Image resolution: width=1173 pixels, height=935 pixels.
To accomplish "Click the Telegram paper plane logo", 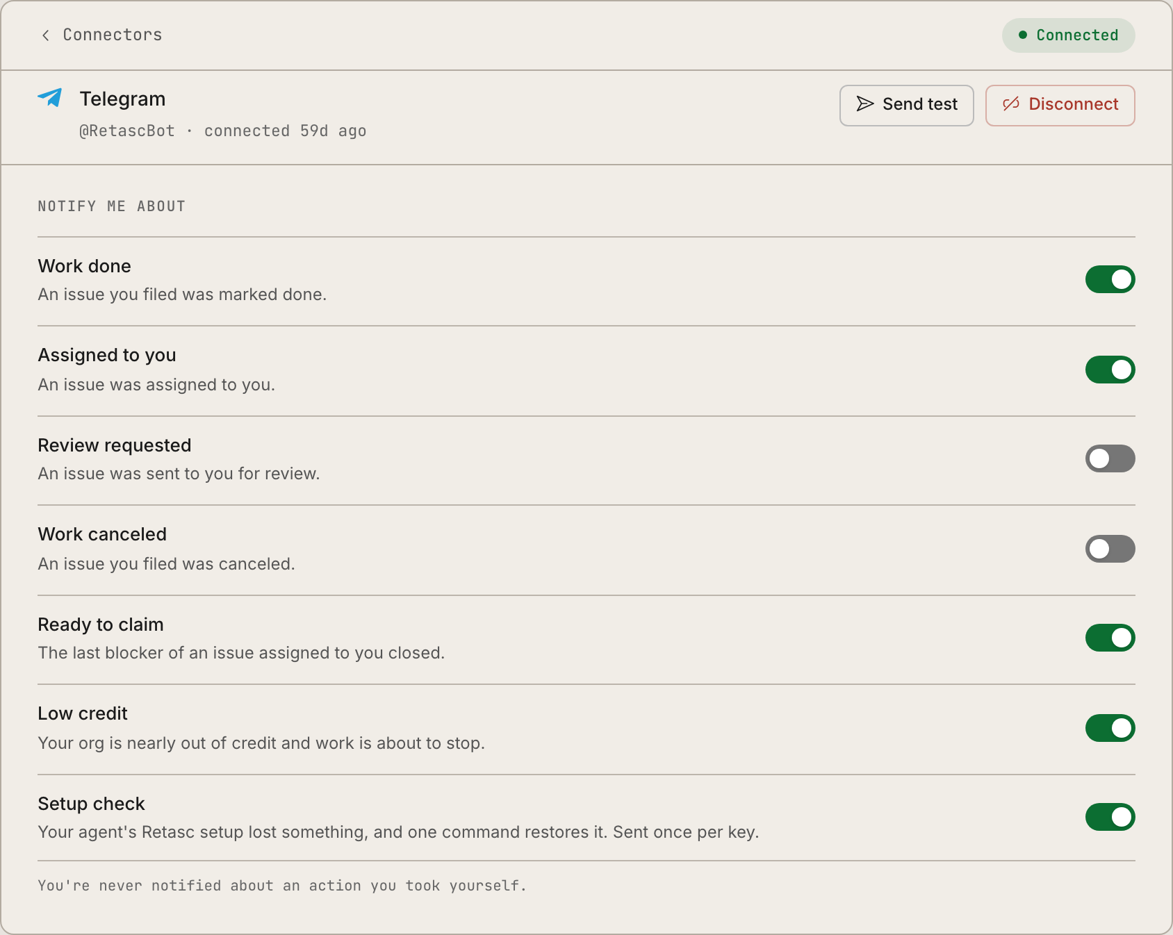I will click(x=50, y=97).
